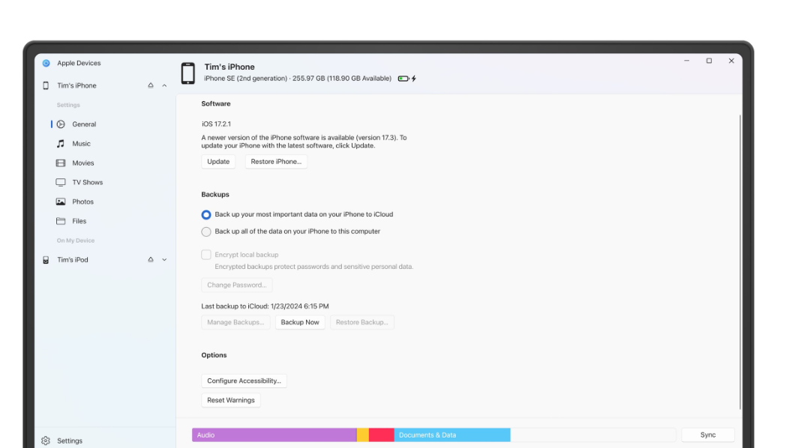Open the Movies section
The image size is (789, 448).
point(83,163)
